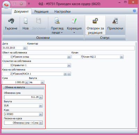Open Преглед печат print preview
Viewport: 139px width, 135px height.
[x=57, y=26]
